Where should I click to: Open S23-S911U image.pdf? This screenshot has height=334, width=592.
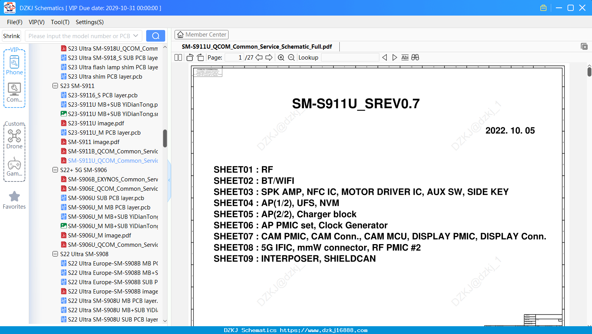click(93, 123)
